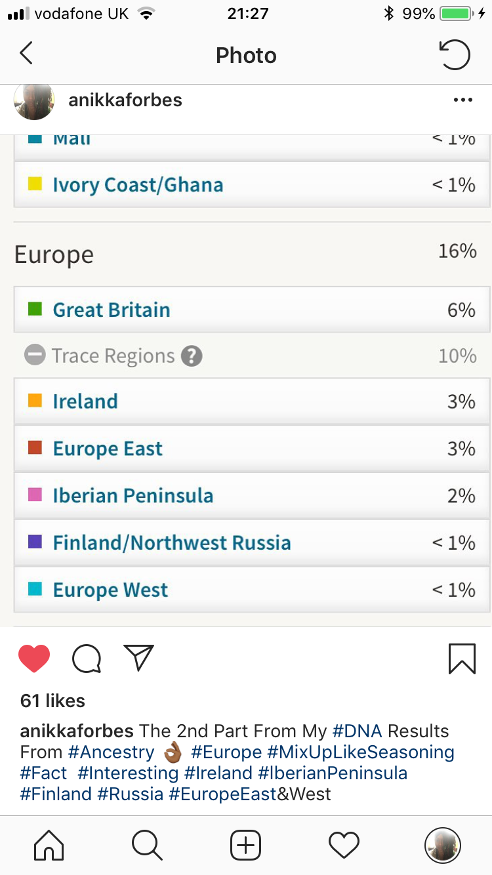Unlike the post with red heart
This screenshot has width=492, height=875.
[34, 659]
